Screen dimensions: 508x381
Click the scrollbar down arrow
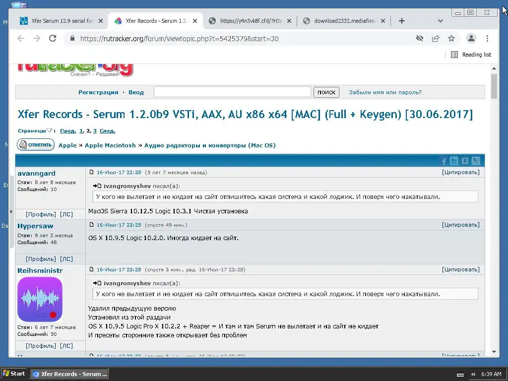point(494,352)
